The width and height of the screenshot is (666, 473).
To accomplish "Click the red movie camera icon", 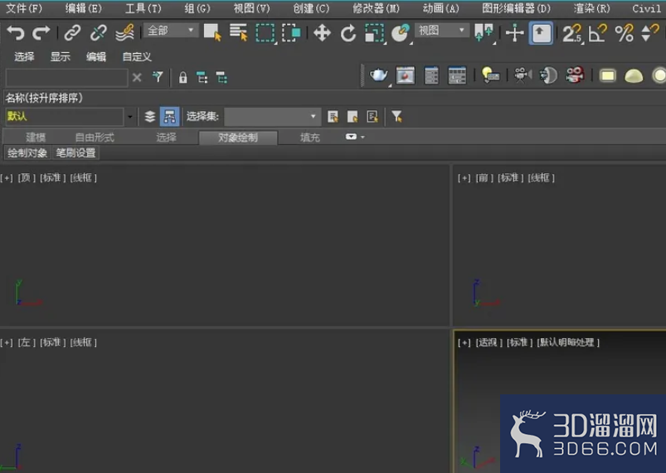I will pos(575,75).
